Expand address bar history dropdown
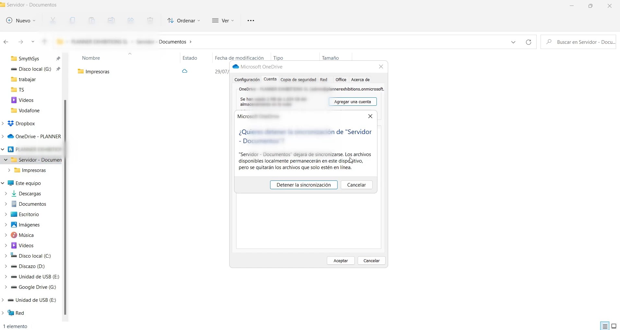This screenshot has height=330, width=620. pyautogui.click(x=513, y=42)
